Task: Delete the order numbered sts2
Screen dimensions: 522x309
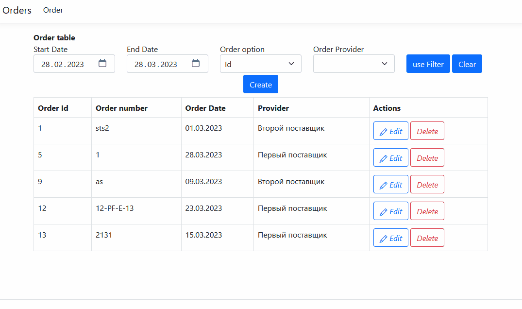Action: (427, 130)
